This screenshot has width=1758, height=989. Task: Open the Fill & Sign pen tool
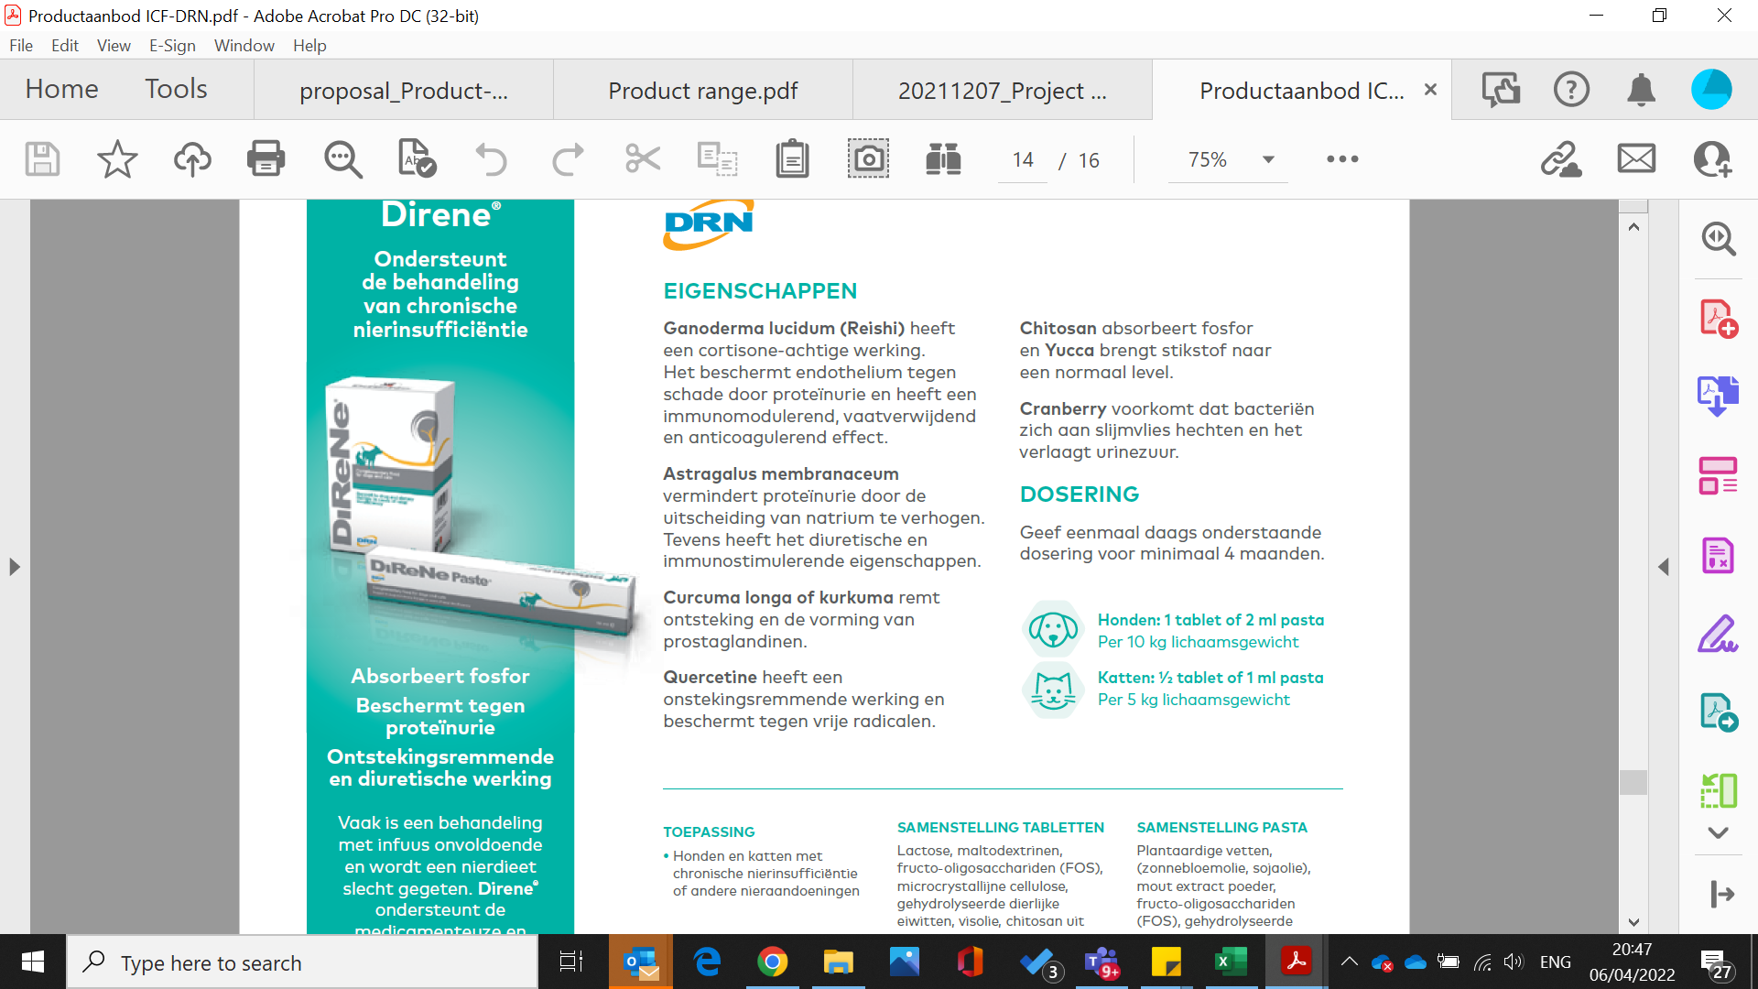[1718, 634]
